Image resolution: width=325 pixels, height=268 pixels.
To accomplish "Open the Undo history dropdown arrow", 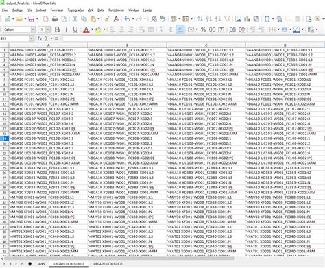I will coord(133,19).
